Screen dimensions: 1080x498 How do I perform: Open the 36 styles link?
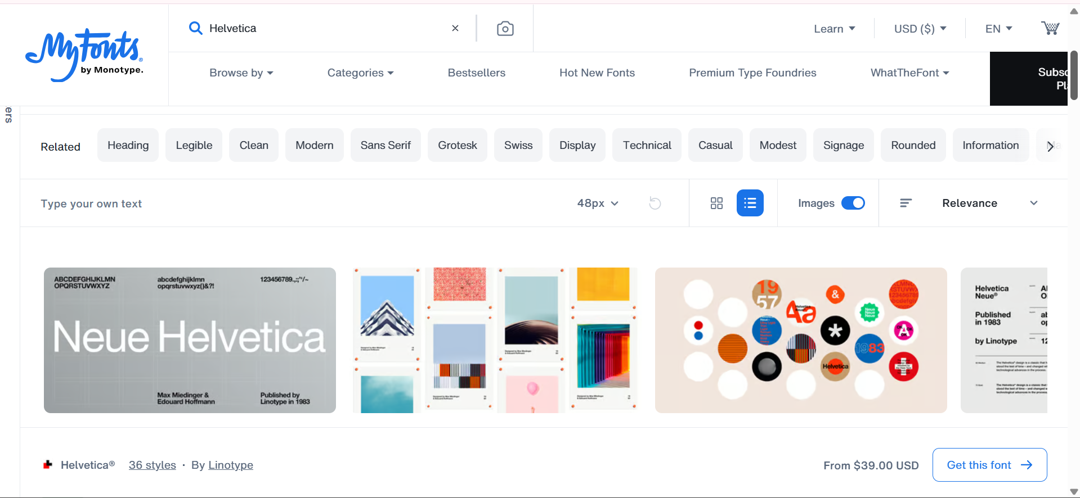153,465
